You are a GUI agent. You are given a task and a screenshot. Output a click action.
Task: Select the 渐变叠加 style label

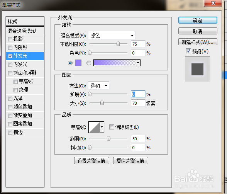[x=22, y=116]
